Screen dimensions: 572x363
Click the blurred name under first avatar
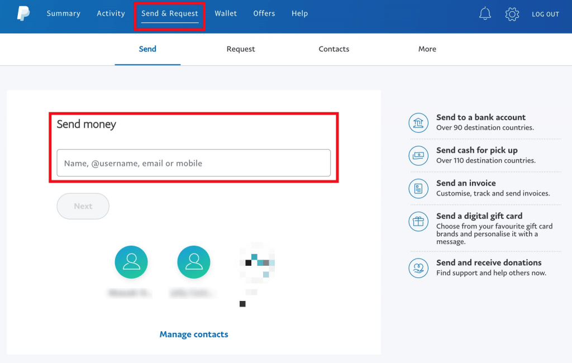[128, 293]
